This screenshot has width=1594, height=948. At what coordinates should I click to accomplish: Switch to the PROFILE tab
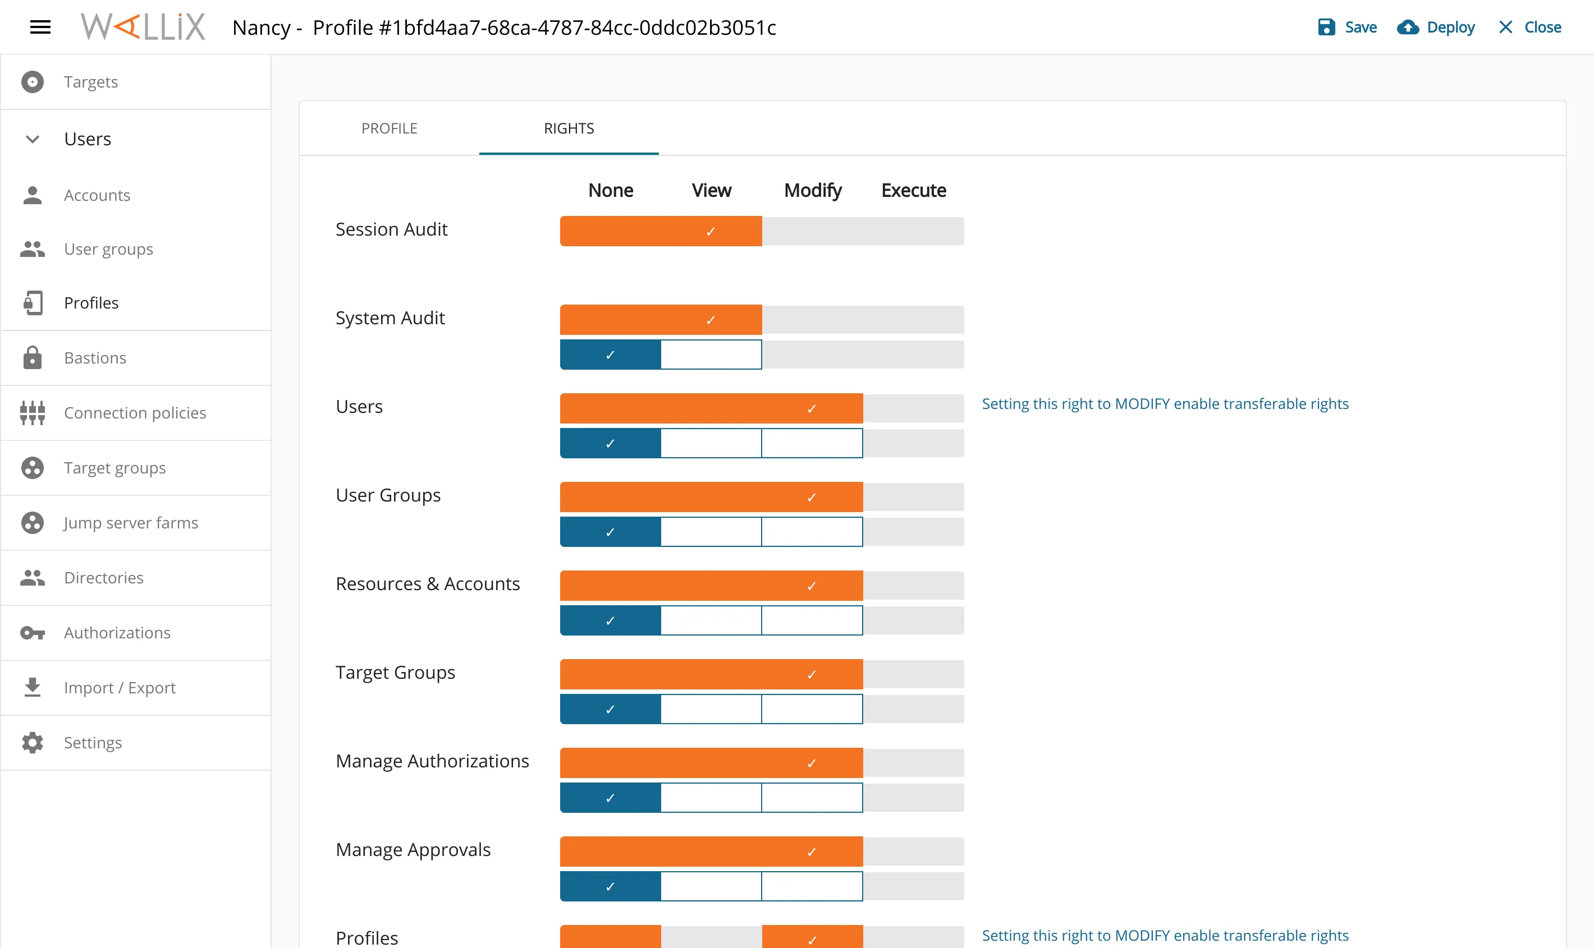coord(389,128)
